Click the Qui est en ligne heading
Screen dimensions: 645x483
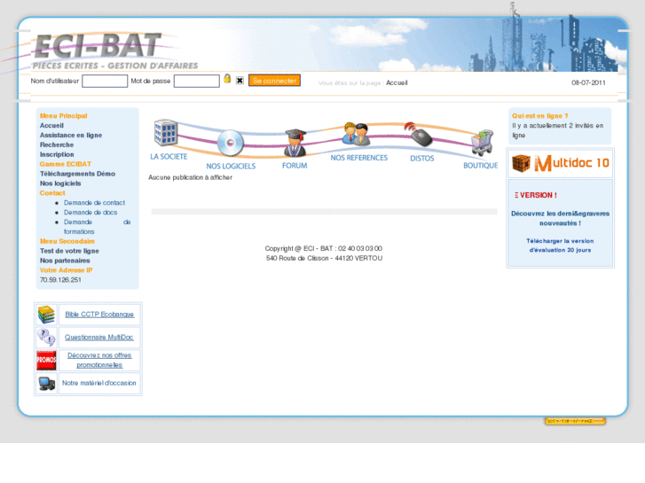pyautogui.click(x=539, y=116)
